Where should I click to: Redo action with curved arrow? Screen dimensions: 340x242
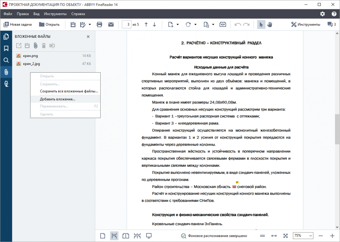pos(246,25)
